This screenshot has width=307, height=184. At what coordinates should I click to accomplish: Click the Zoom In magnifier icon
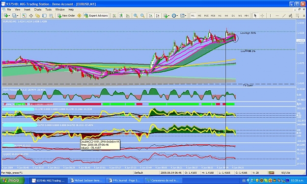coord(136,16)
